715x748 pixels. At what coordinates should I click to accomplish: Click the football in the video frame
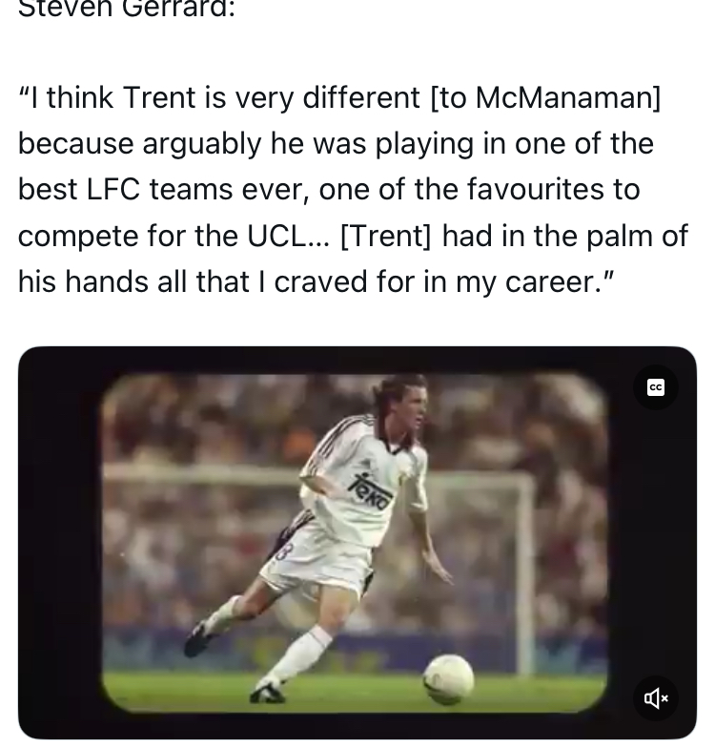pyautogui.click(x=448, y=678)
